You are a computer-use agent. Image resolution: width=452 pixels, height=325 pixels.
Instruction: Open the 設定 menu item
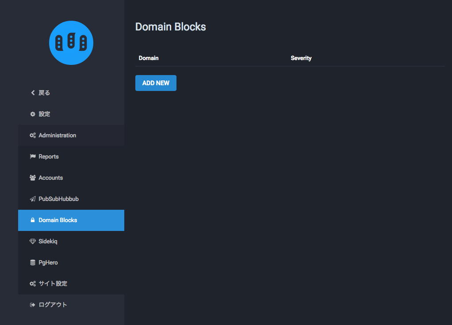pyautogui.click(x=71, y=114)
